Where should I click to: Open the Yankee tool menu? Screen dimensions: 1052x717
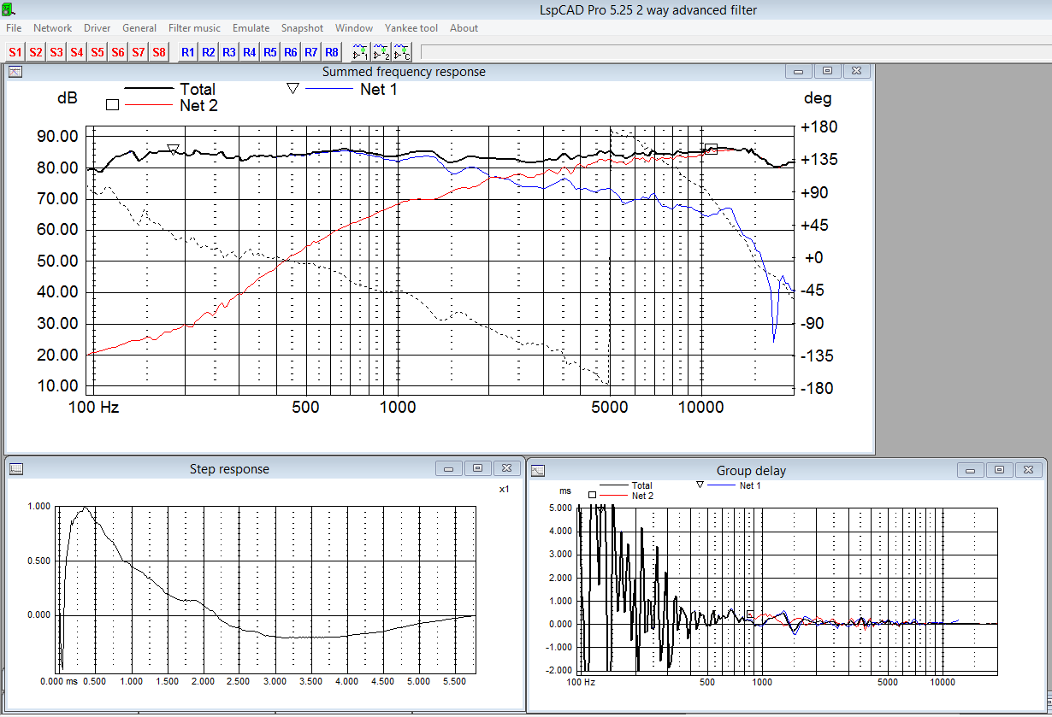(411, 28)
